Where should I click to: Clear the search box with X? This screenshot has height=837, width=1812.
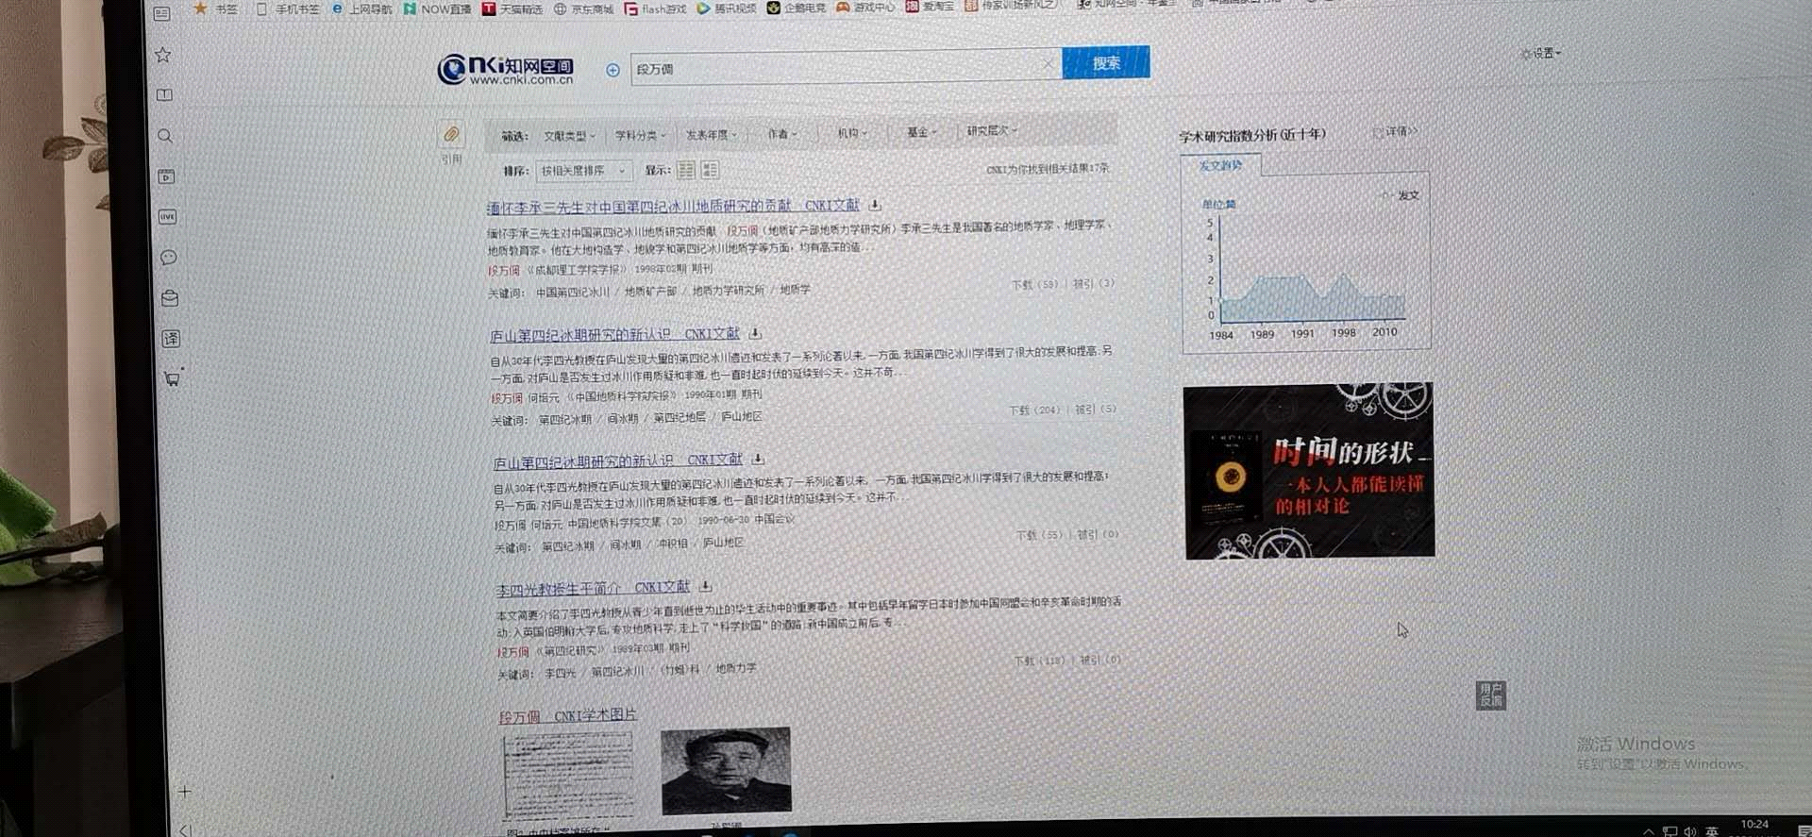[1048, 64]
